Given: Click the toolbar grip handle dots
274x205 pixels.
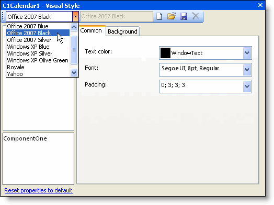Looking at the screenshot, I should pyautogui.click(x=3, y=16).
